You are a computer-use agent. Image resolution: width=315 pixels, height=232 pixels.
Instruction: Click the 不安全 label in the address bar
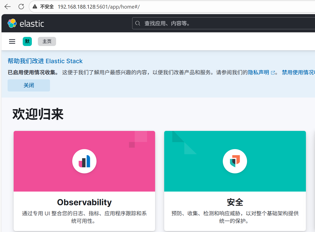pos(47,7)
